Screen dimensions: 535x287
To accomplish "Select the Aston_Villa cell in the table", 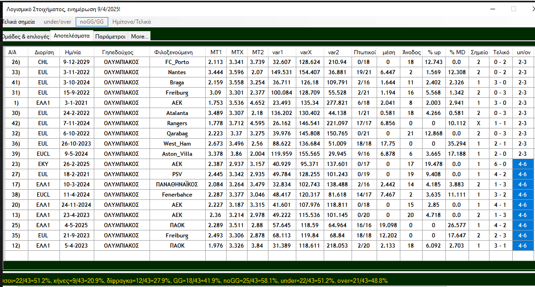I will point(177,154).
